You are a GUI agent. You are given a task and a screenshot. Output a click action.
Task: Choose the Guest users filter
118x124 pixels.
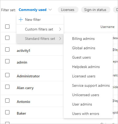88,57
